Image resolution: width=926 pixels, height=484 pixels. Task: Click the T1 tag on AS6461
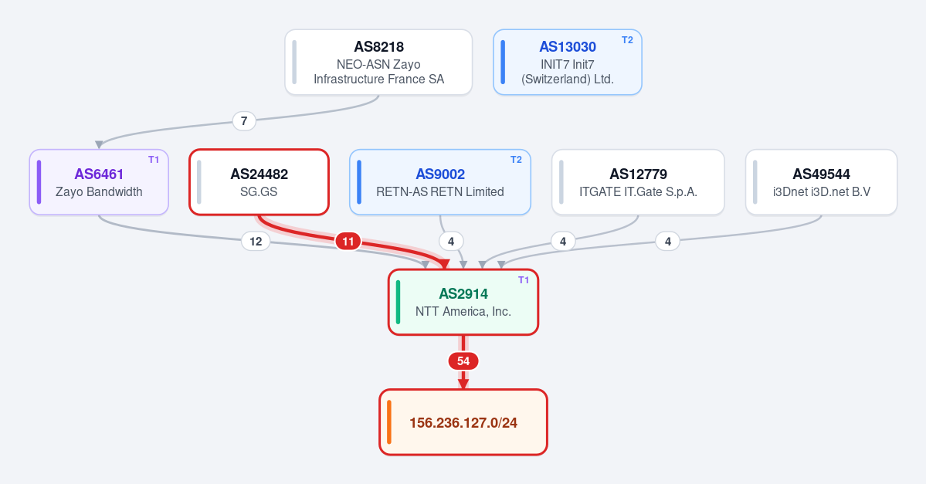pos(154,160)
